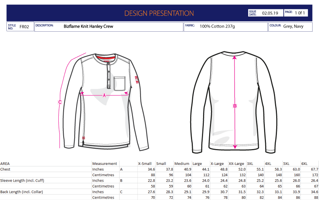Image resolution: width=319 pixels, height=200 pixels.
Task: Select style number FR02
Action: 24,27
